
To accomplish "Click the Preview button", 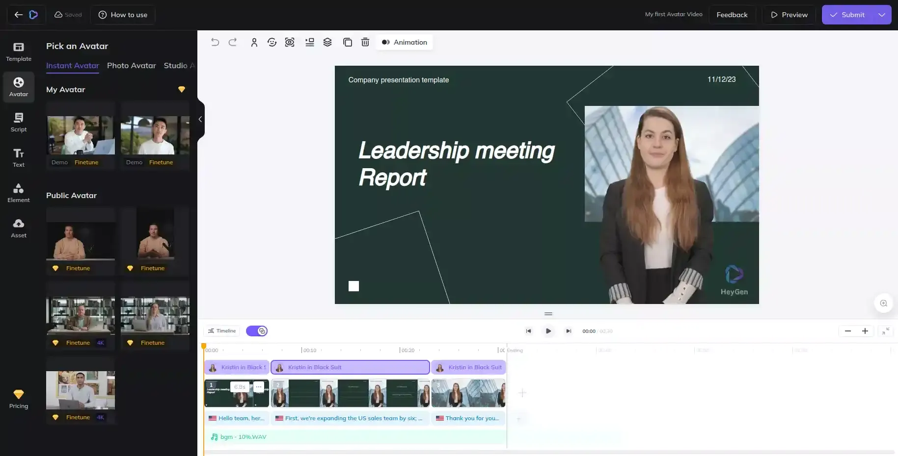I will pos(789,15).
